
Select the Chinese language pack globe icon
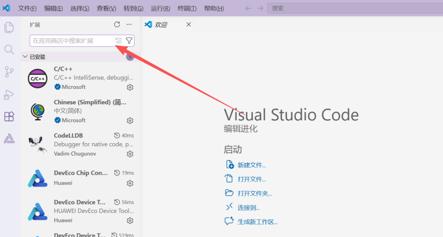coord(37,111)
